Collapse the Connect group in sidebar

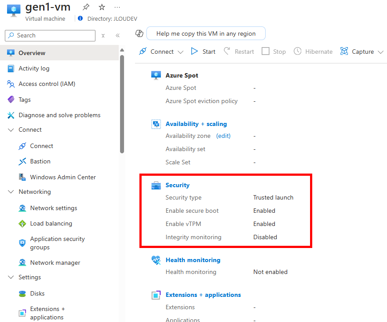(11, 130)
